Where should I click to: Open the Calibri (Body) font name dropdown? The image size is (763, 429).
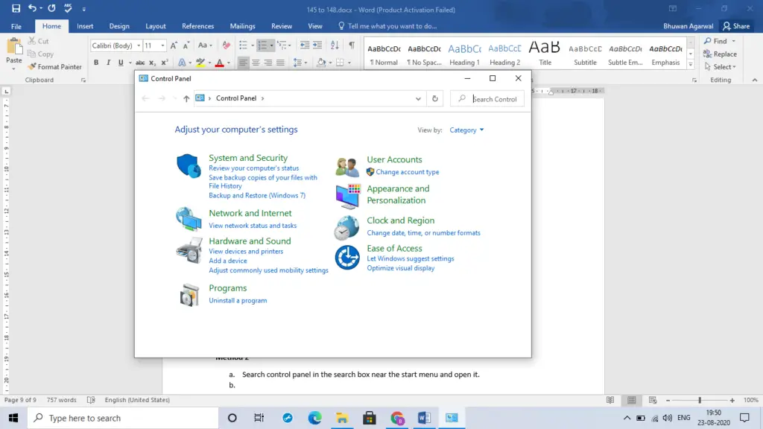(139, 45)
